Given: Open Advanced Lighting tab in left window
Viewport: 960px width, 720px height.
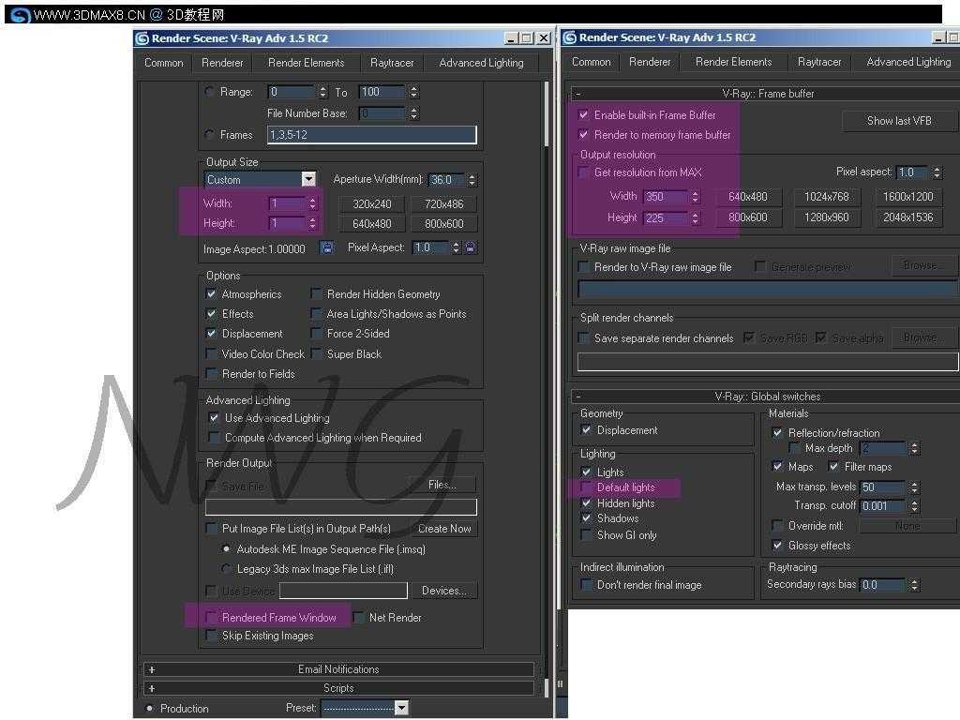Looking at the screenshot, I should pos(481,63).
